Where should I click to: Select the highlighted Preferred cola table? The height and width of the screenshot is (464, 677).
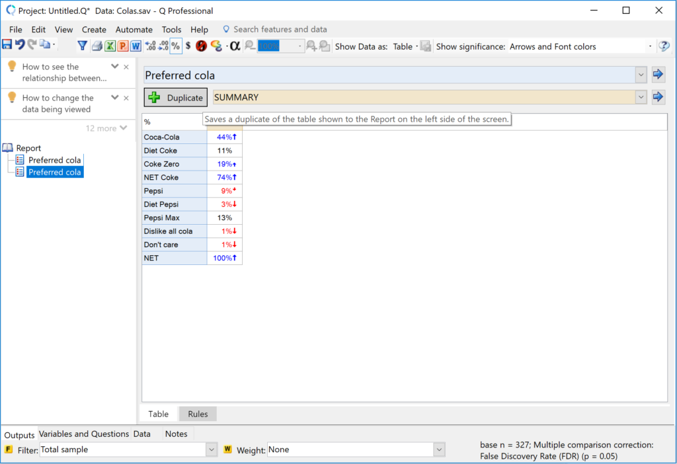pos(54,173)
